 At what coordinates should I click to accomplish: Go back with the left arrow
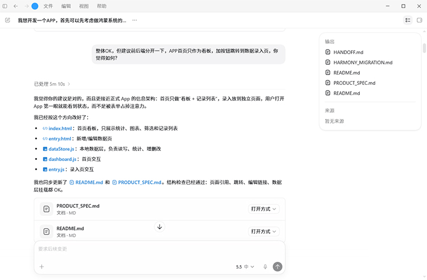(16, 6)
